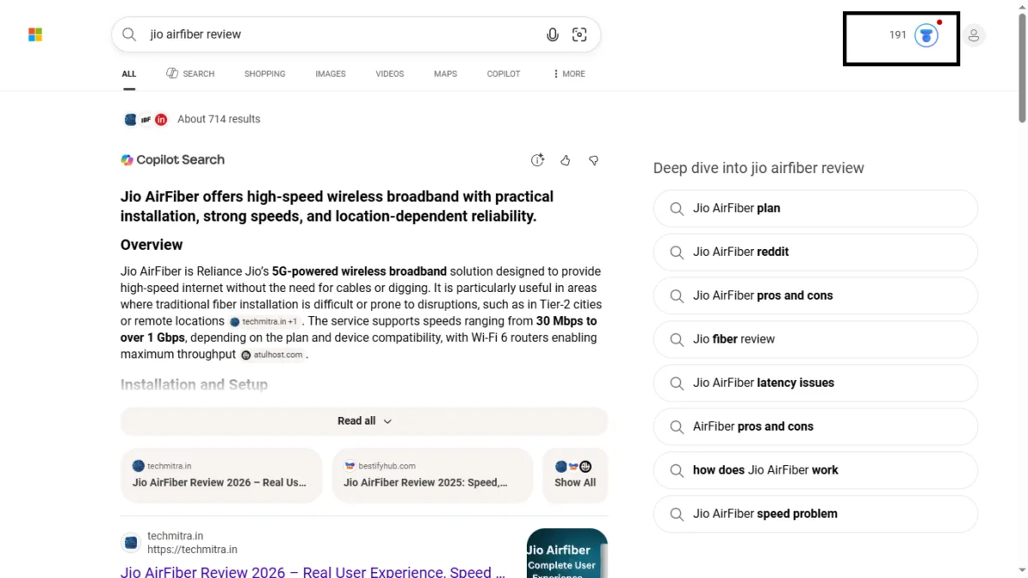Dislike the Copilot answer with thumbs down
The height and width of the screenshot is (578, 1028).
tap(594, 160)
